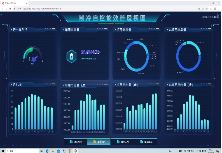Screen dimensions: 222x153
Task: Select the highlighted bottom tab with orange icon
Action: (99, 142)
